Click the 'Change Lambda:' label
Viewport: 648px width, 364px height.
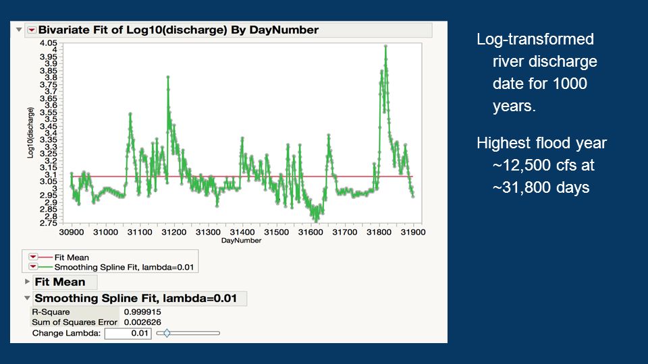click(x=67, y=333)
